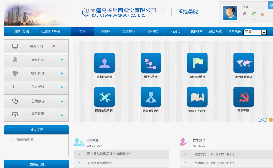The height and width of the screenshot is (168, 273).
Task: Click the Dalian Wanda Group logo
Action: click(x=120, y=12)
